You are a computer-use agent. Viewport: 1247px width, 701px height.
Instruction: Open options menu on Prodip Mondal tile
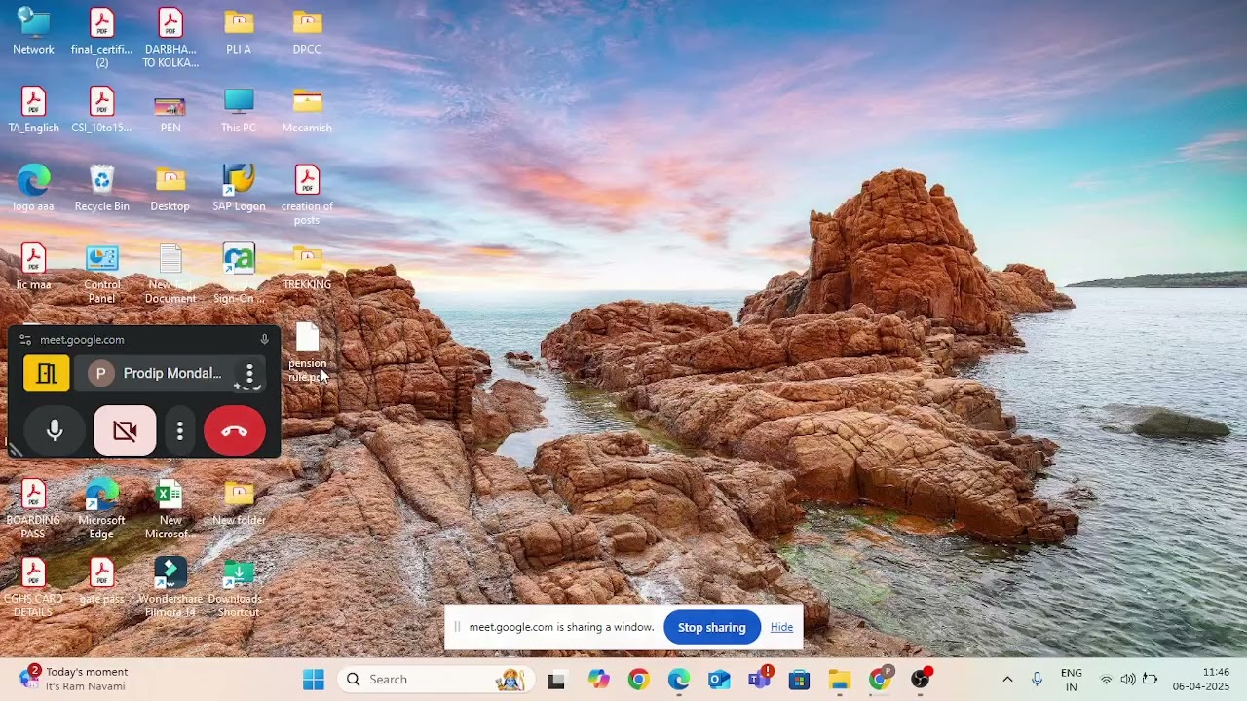pos(249,373)
